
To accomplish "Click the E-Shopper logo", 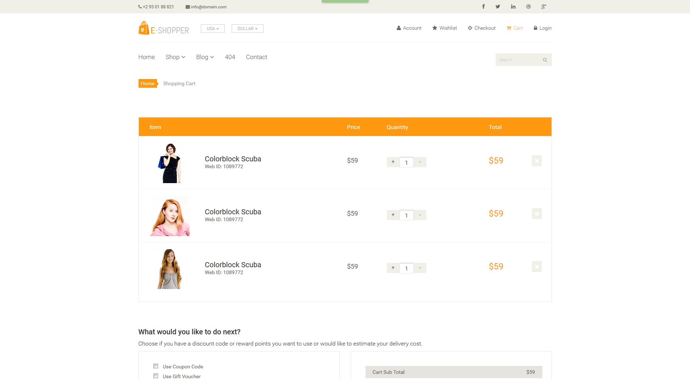I will [x=164, y=28].
